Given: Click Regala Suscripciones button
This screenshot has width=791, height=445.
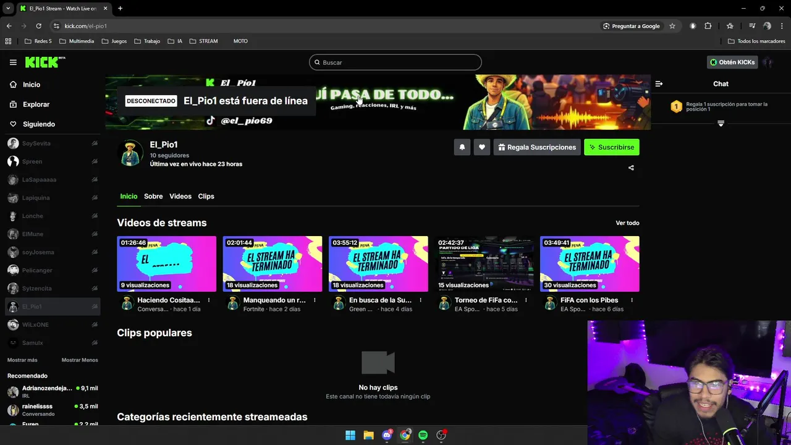Looking at the screenshot, I should 536,147.
